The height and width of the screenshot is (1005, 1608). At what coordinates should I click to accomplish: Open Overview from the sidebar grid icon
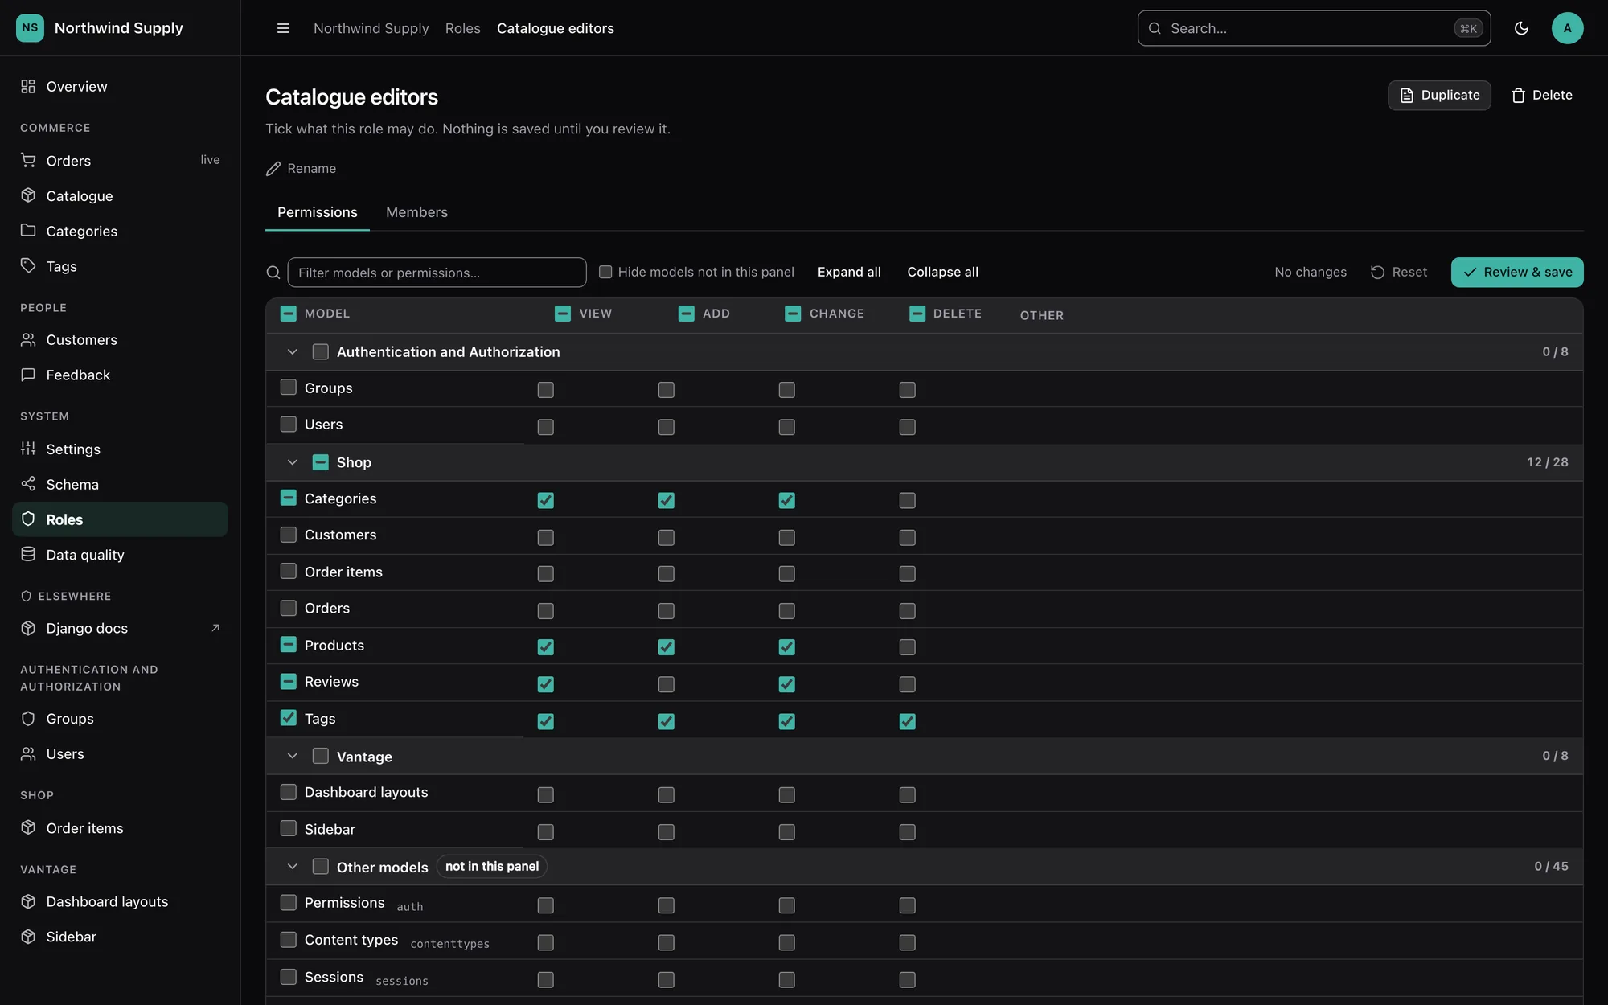pyautogui.click(x=28, y=86)
